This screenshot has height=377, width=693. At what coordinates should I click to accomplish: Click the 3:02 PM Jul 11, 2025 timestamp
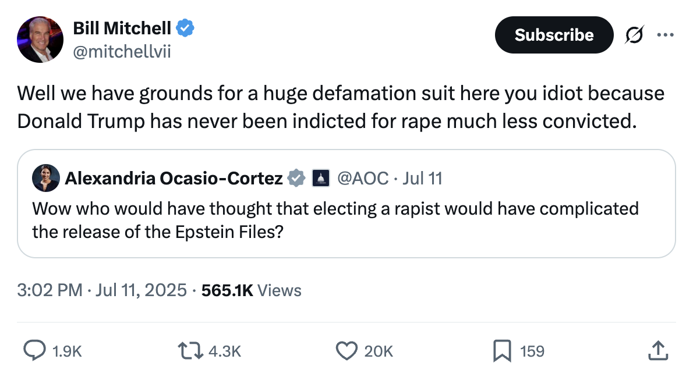click(102, 290)
